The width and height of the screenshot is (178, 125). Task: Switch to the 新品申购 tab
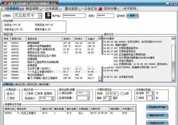point(30,9)
